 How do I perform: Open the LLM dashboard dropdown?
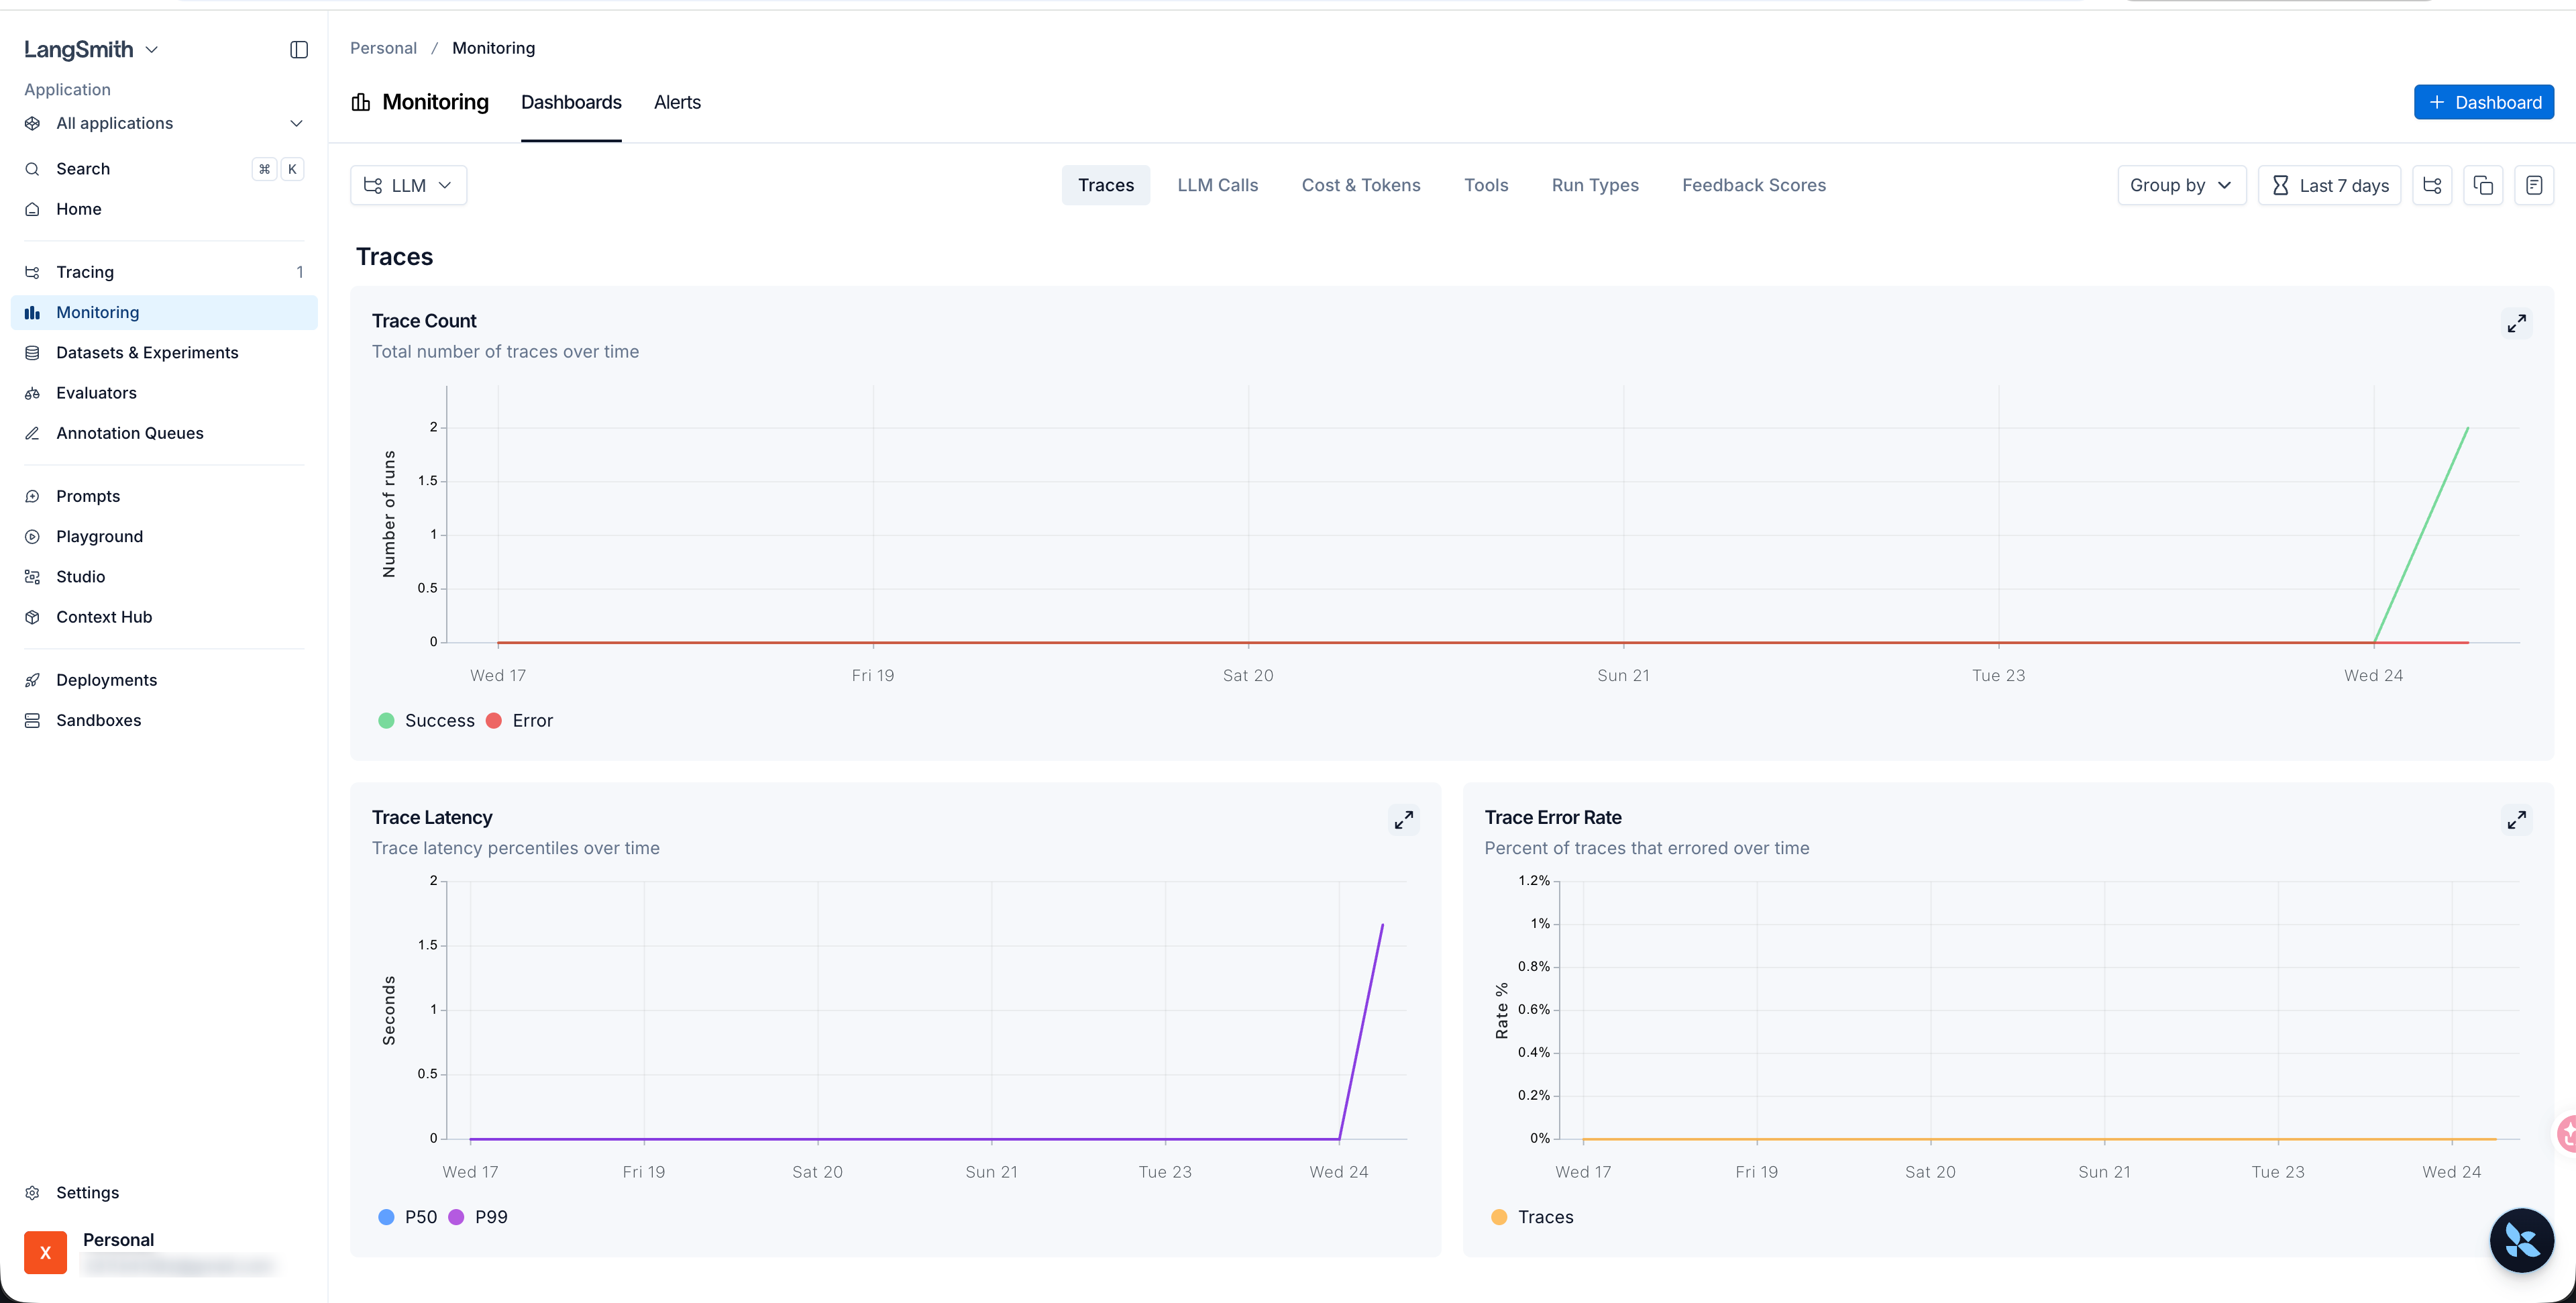[x=409, y=185]
